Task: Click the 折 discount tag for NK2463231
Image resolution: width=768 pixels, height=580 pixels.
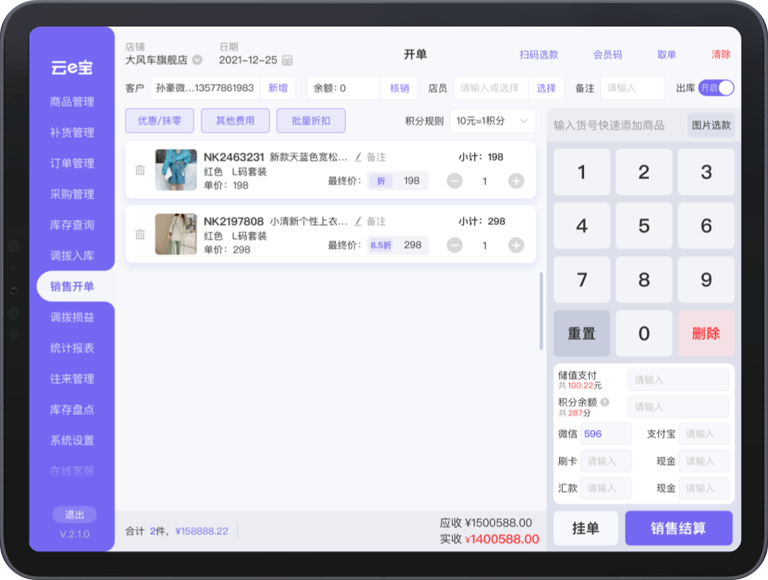Action: tap(381, 181)
